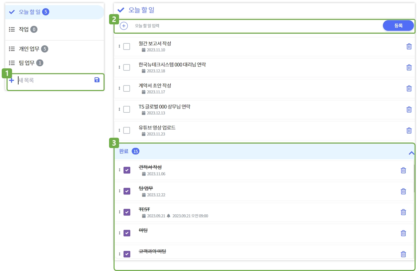Delete the TS 글로벌 000 상무님 연락 task
This screenshot has height=271, width=418.
409,110
